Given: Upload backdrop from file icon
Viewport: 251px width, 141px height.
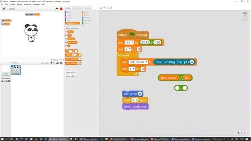Looking at the screenshot, I should pyautogui.click(x=7, y=81).
